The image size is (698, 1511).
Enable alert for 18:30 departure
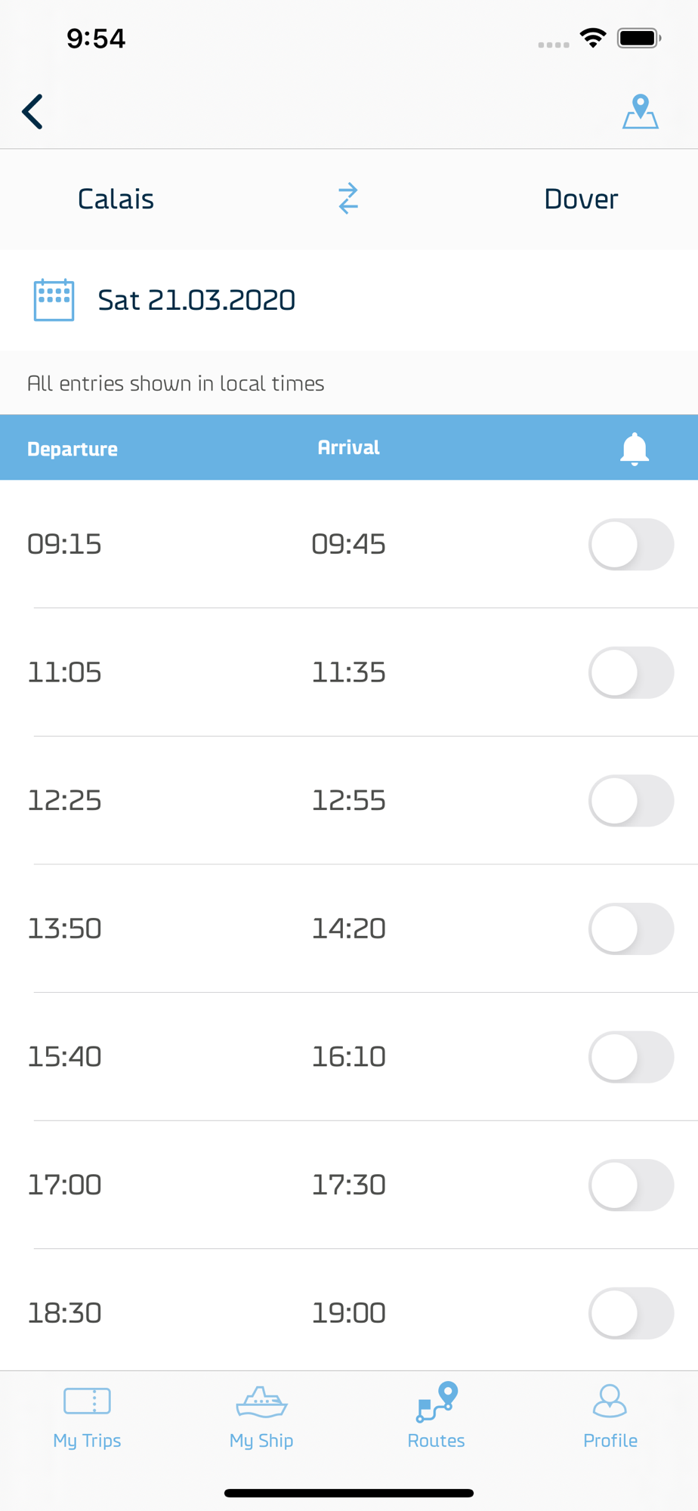[x=632, y=1313]
